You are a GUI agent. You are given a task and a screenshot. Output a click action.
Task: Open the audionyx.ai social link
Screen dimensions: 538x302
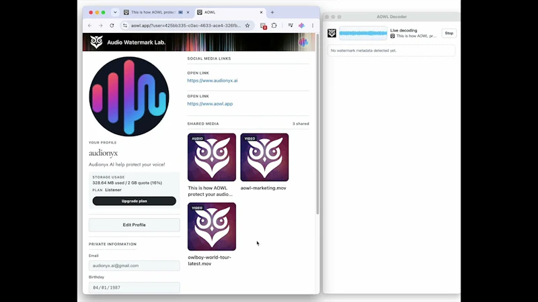point(213,81)
